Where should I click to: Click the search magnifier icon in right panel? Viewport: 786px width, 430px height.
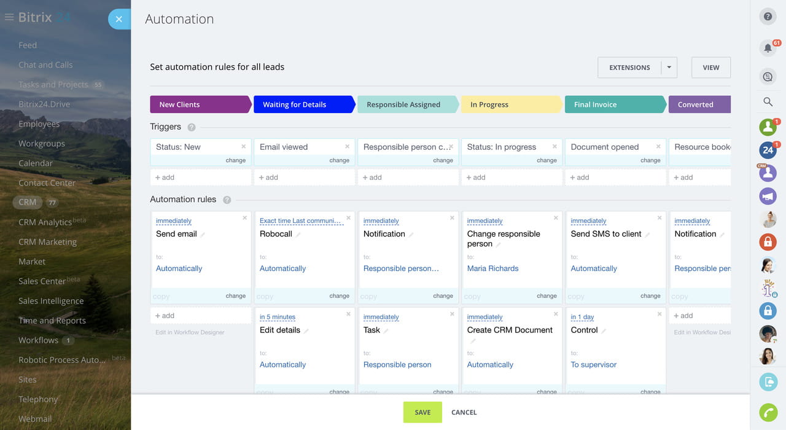tap(768, 102)
